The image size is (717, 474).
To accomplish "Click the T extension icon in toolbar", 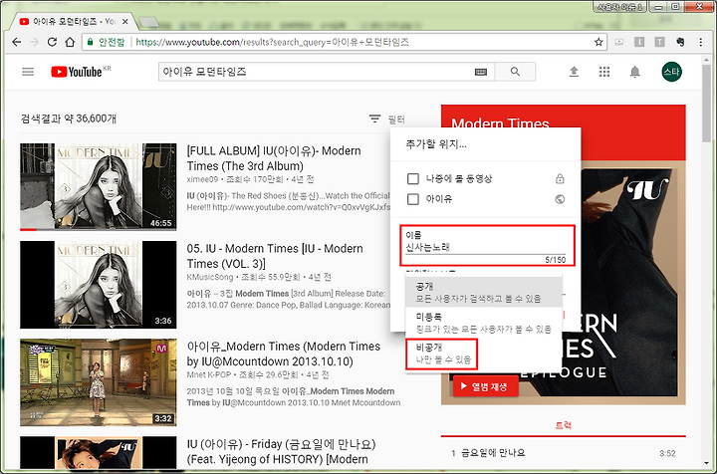I will tap(659, 42).
